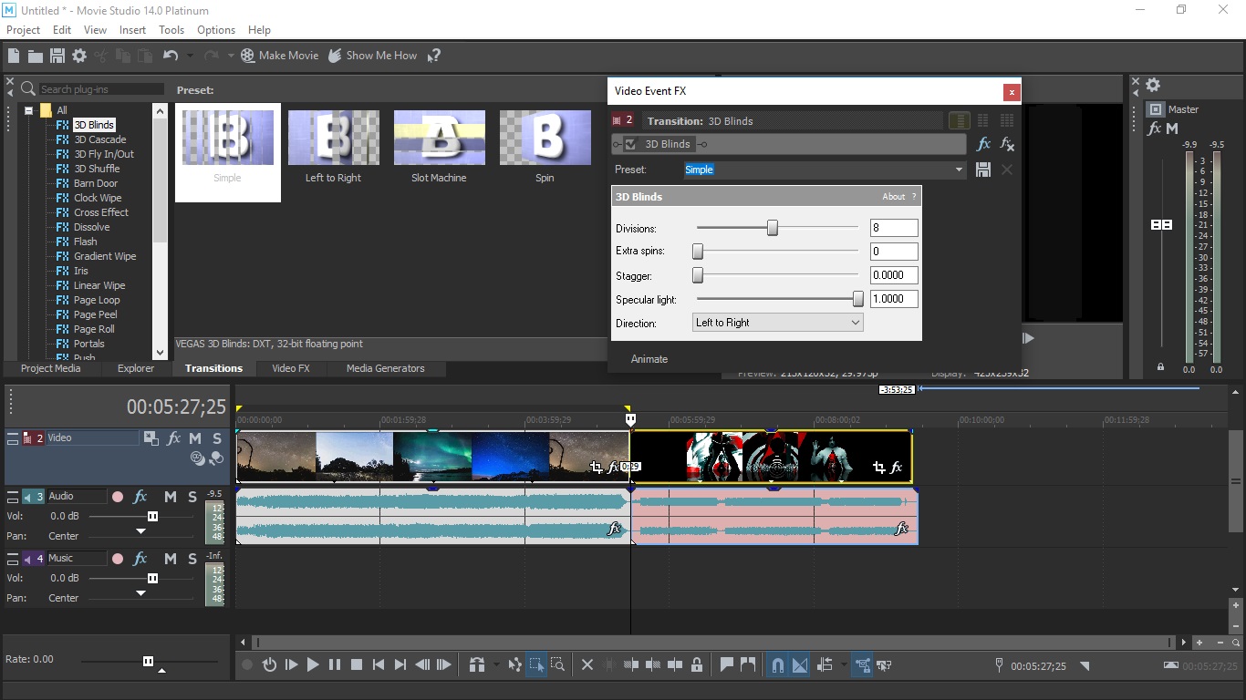This screenshot has width=1246, height=700.
Task: Save the preset in Video Event FX
Action: pos(983,170)
